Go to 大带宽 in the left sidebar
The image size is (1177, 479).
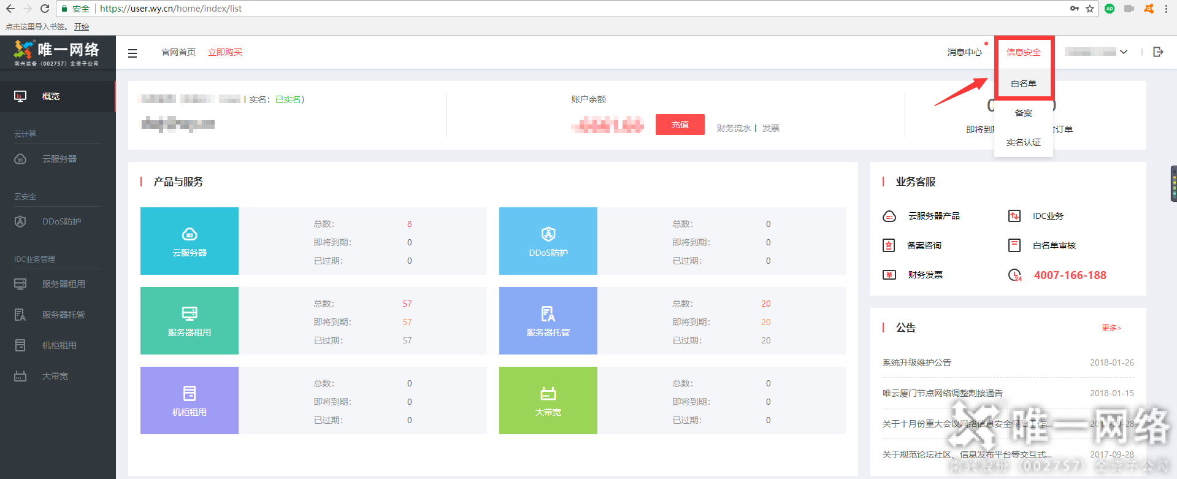55,376
